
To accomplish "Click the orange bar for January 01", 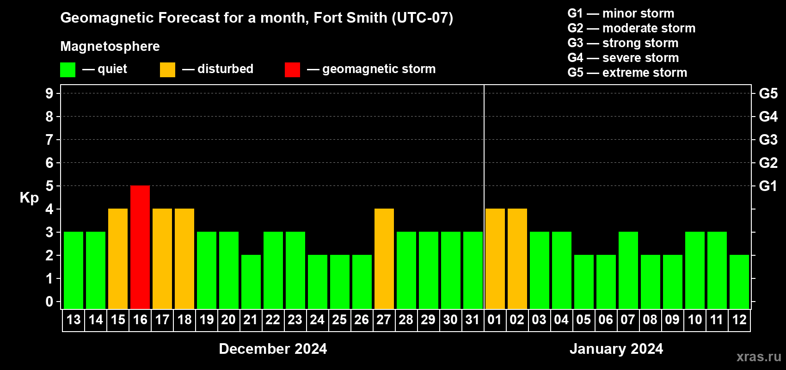I will 495,259.
